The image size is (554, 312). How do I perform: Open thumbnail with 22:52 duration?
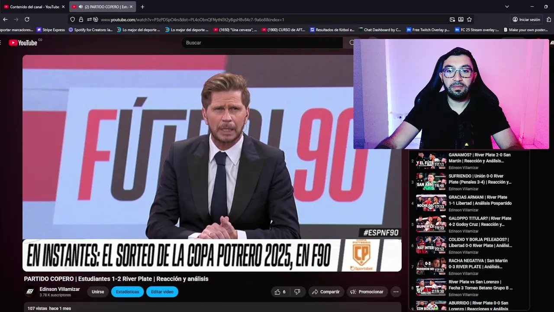431,245
